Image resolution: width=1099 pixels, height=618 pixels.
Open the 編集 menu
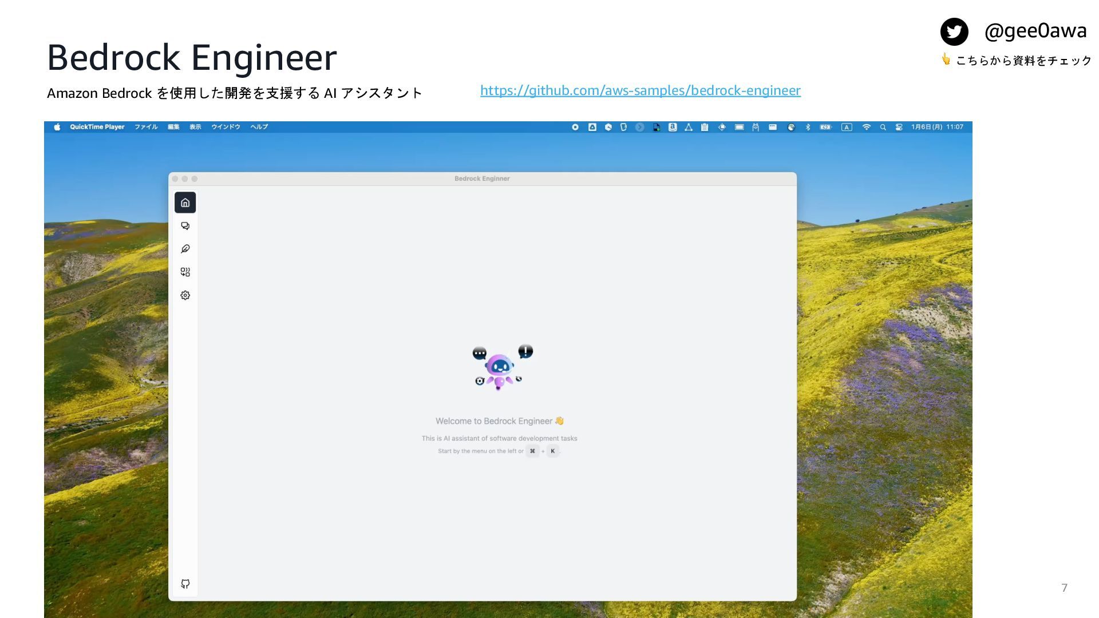coord(173,127)
